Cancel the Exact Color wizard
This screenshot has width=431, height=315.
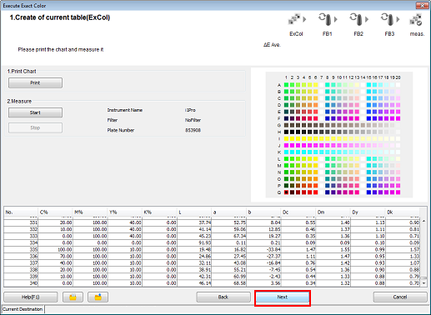coord(400,297)
